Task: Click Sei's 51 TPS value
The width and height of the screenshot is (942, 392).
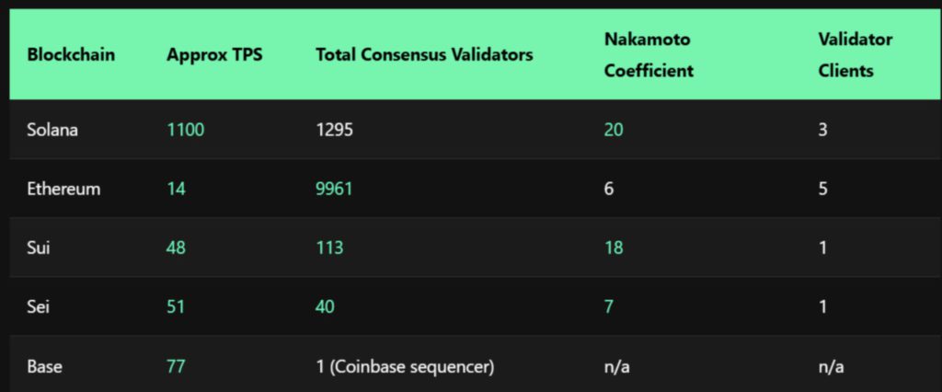Action: (176, 306)
